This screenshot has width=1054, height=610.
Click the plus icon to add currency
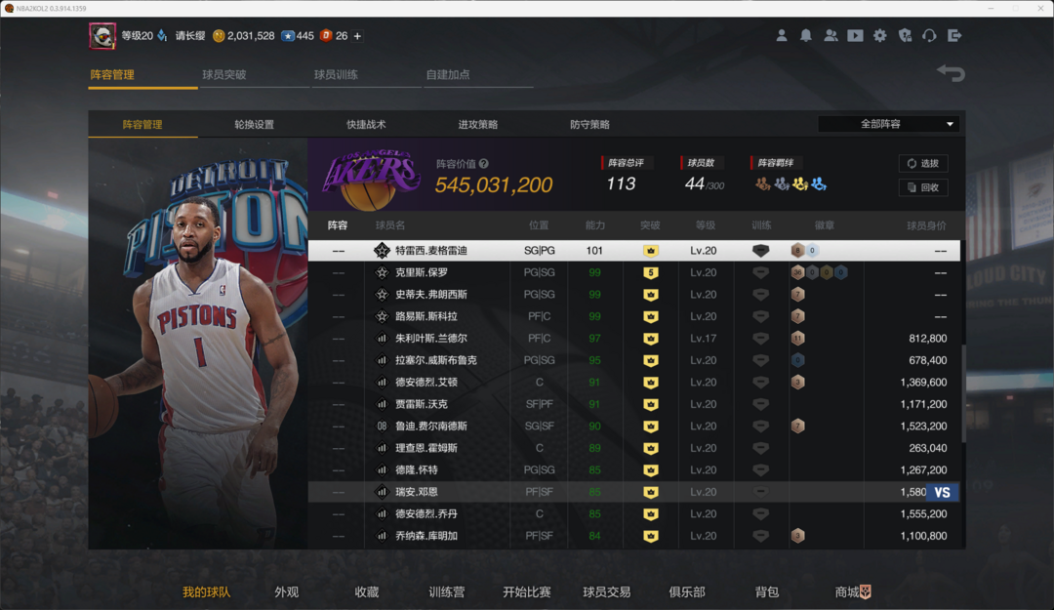coord(357,36)
